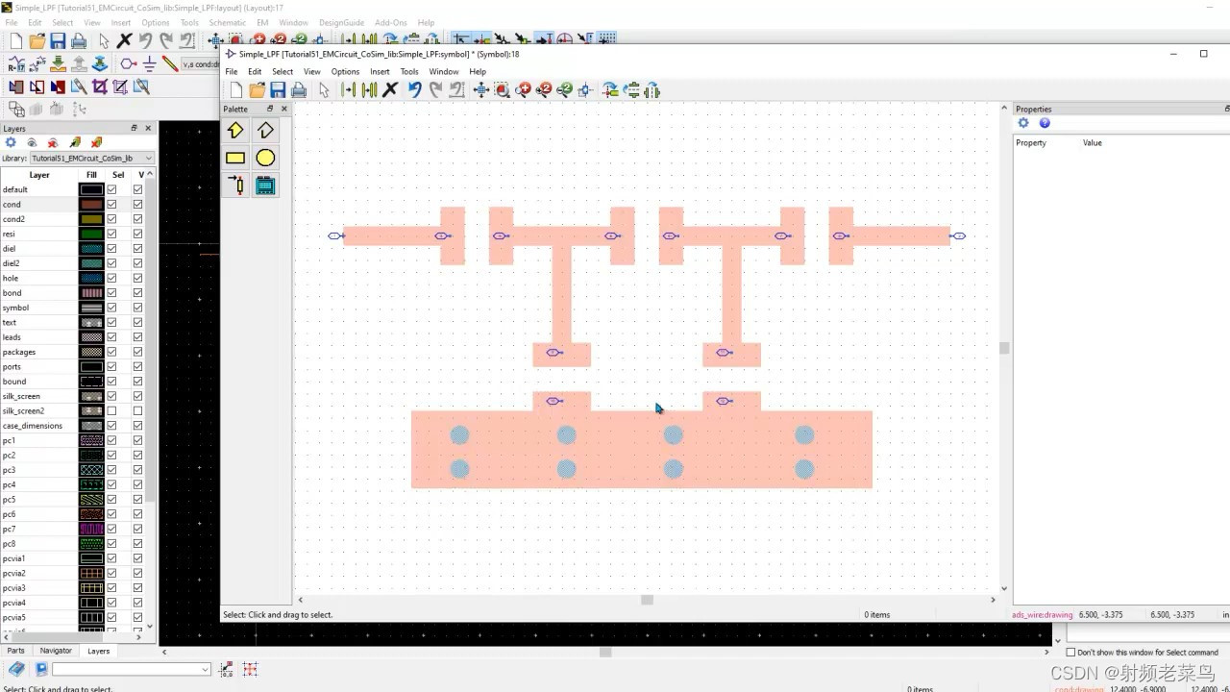Open Layout window EM menu

[x=261, y=22]
